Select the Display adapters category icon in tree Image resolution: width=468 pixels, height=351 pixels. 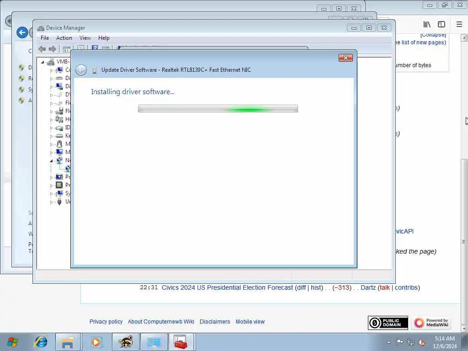[59, 86]
